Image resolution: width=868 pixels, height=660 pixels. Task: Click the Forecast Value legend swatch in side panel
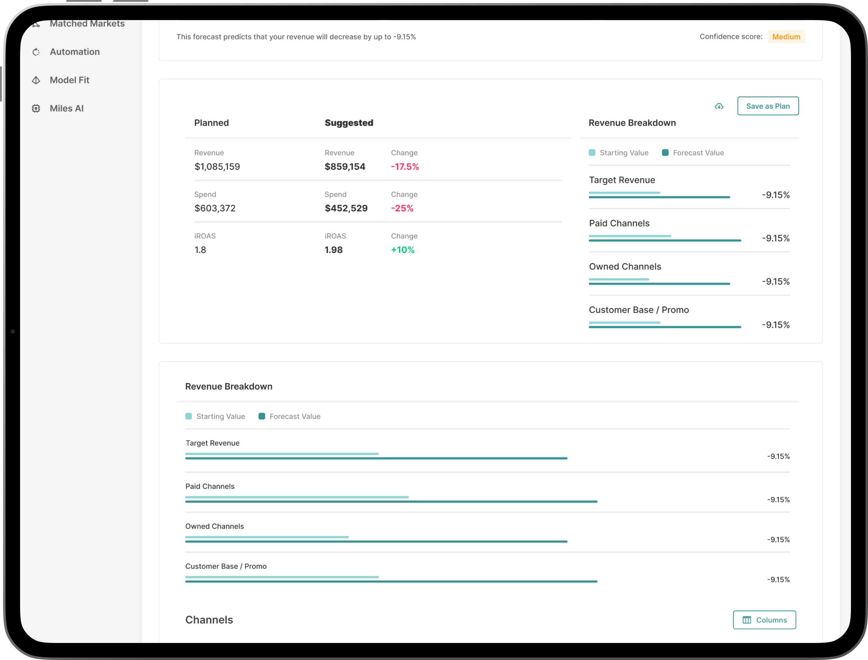click(665, 153)
